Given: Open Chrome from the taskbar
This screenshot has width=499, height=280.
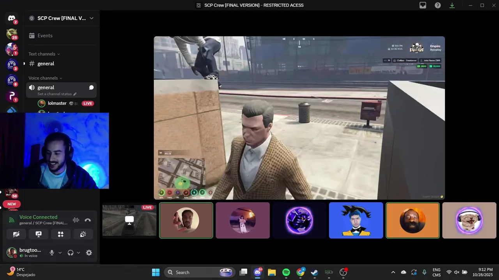Looking at the screenshot, I should point(300,272).
